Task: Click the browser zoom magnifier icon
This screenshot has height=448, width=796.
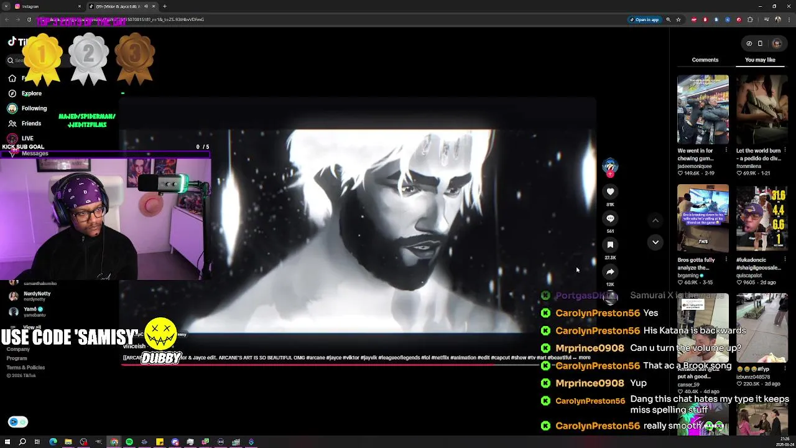Action: 669,19
